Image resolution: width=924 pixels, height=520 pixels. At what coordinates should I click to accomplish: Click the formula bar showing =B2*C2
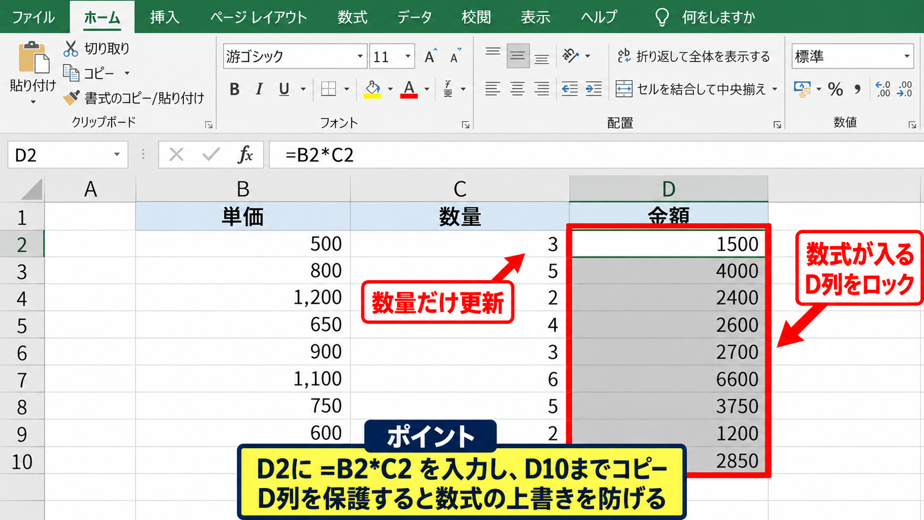click(596, 155)
